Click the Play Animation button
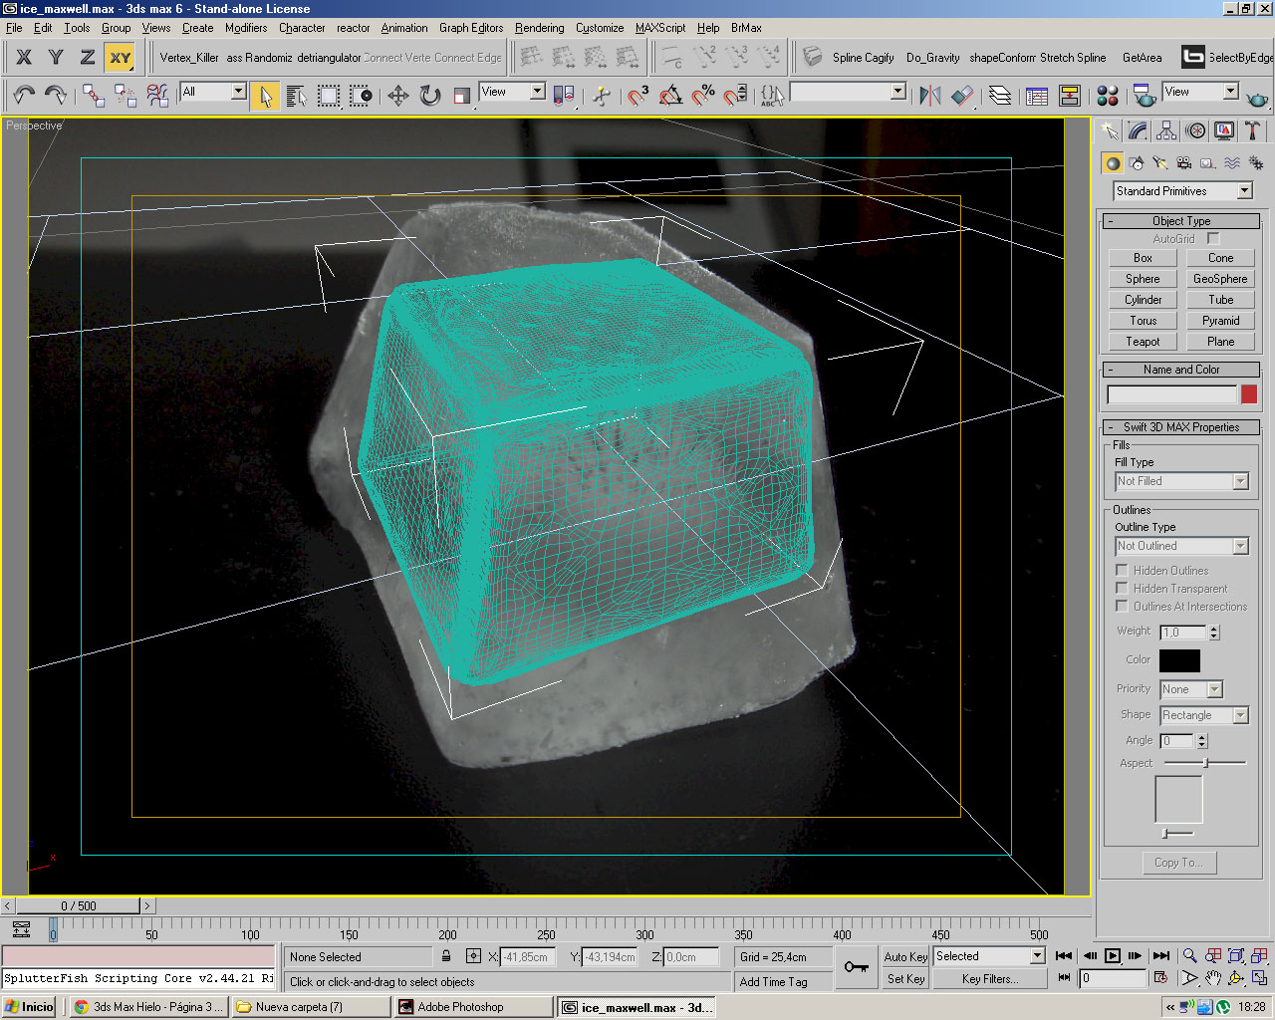This screenshot has width=1275, height=1020. [x=1113, y=956]
